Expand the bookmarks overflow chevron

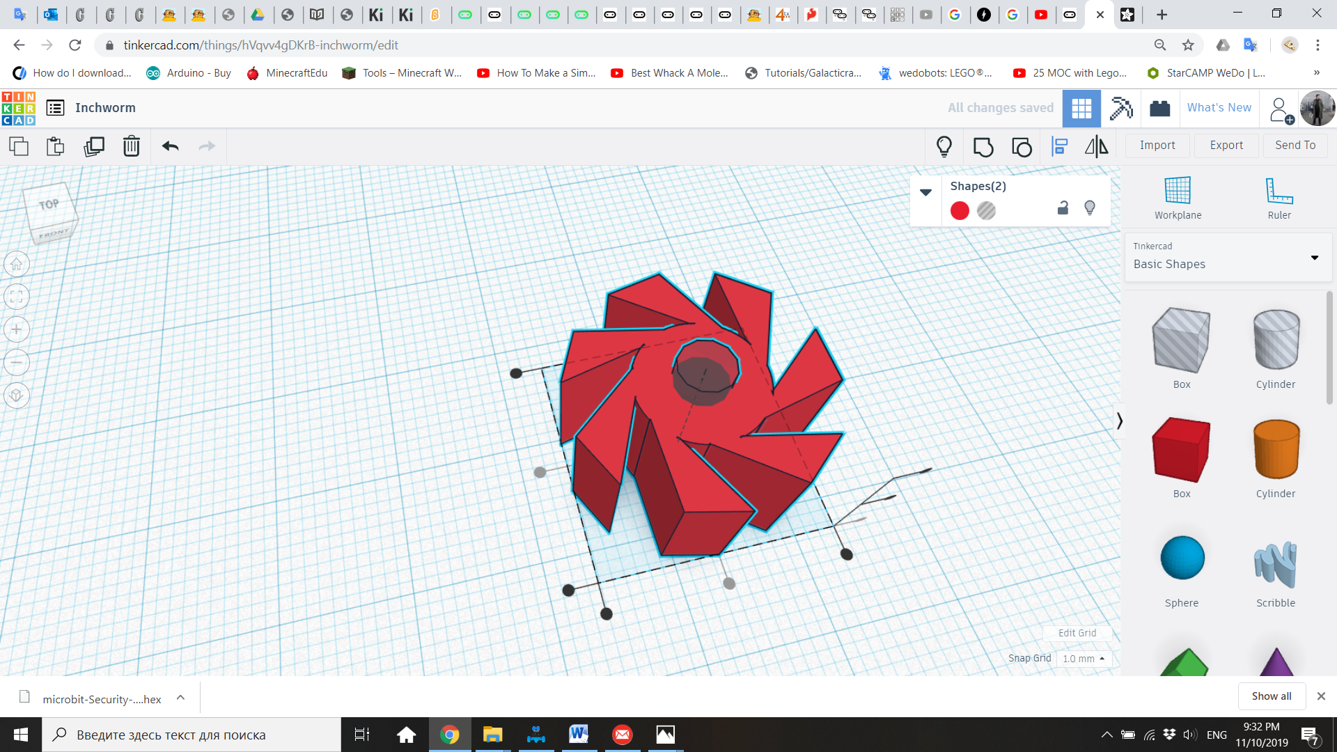pyautogui.click(x=1316, y=72)
